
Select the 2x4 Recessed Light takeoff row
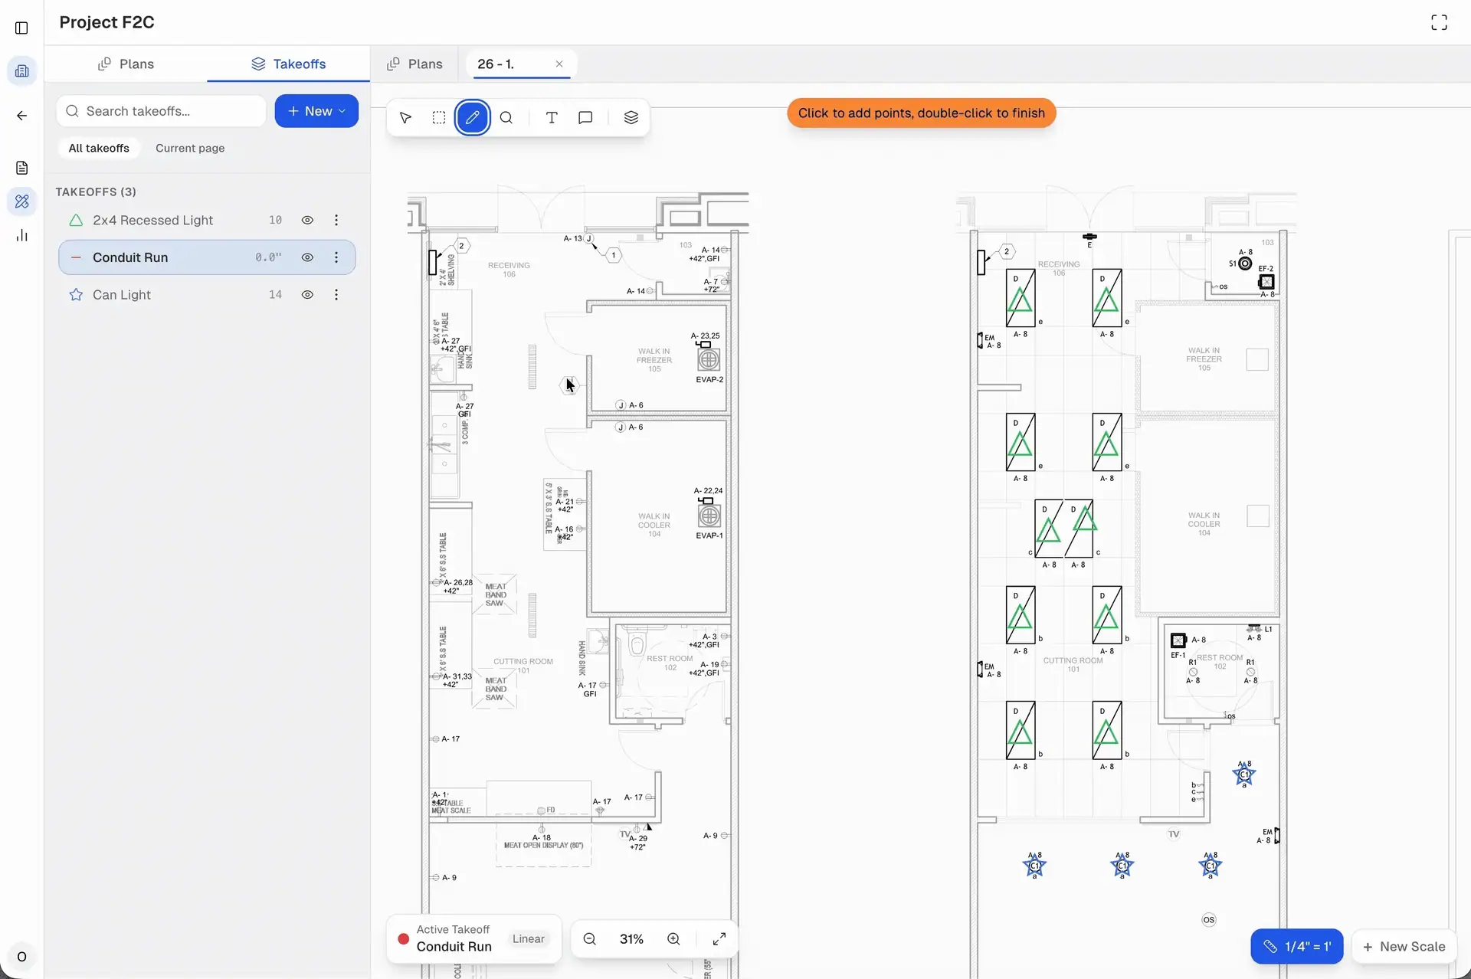[207, 221]
